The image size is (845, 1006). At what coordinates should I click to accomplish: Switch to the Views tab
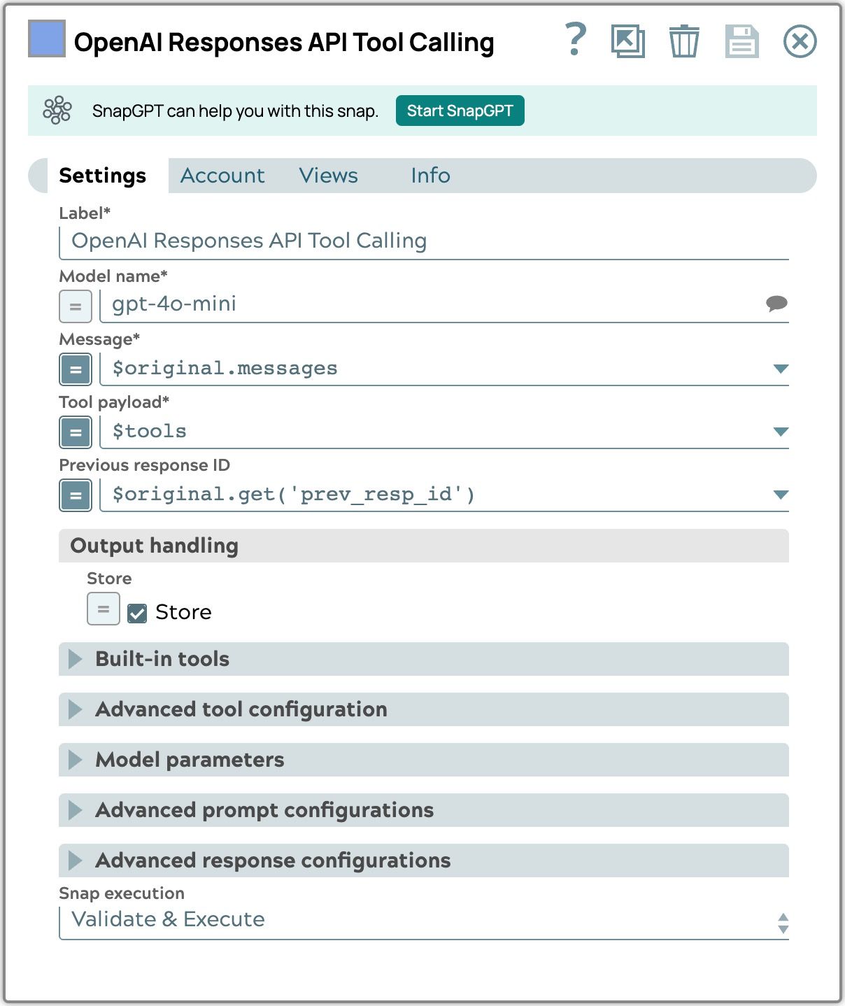328,176
